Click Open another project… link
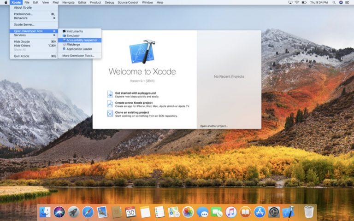Image resolution: width=354 pixels, height=221 pixels. coord(214,126)
